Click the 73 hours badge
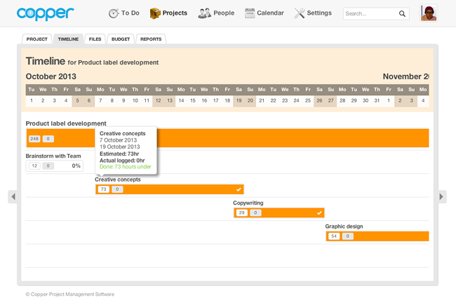Image resolution: width=456 pixels, height=307 pixels. click(x=104, y=189)
